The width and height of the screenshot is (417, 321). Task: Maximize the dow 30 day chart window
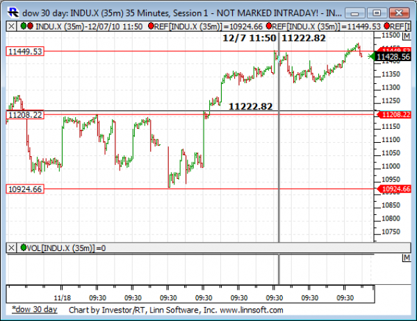(x=377, y=13)
